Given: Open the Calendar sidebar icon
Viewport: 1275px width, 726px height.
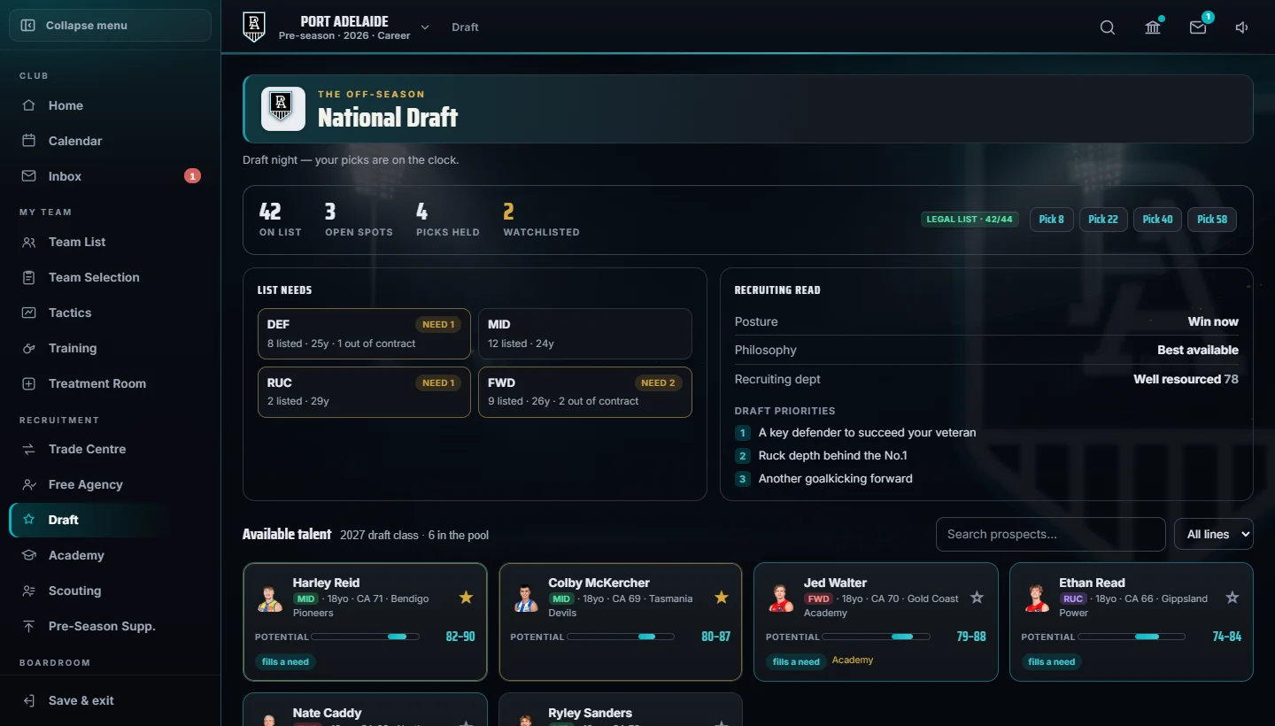Looking at the screenshot, I should (29, 141).
